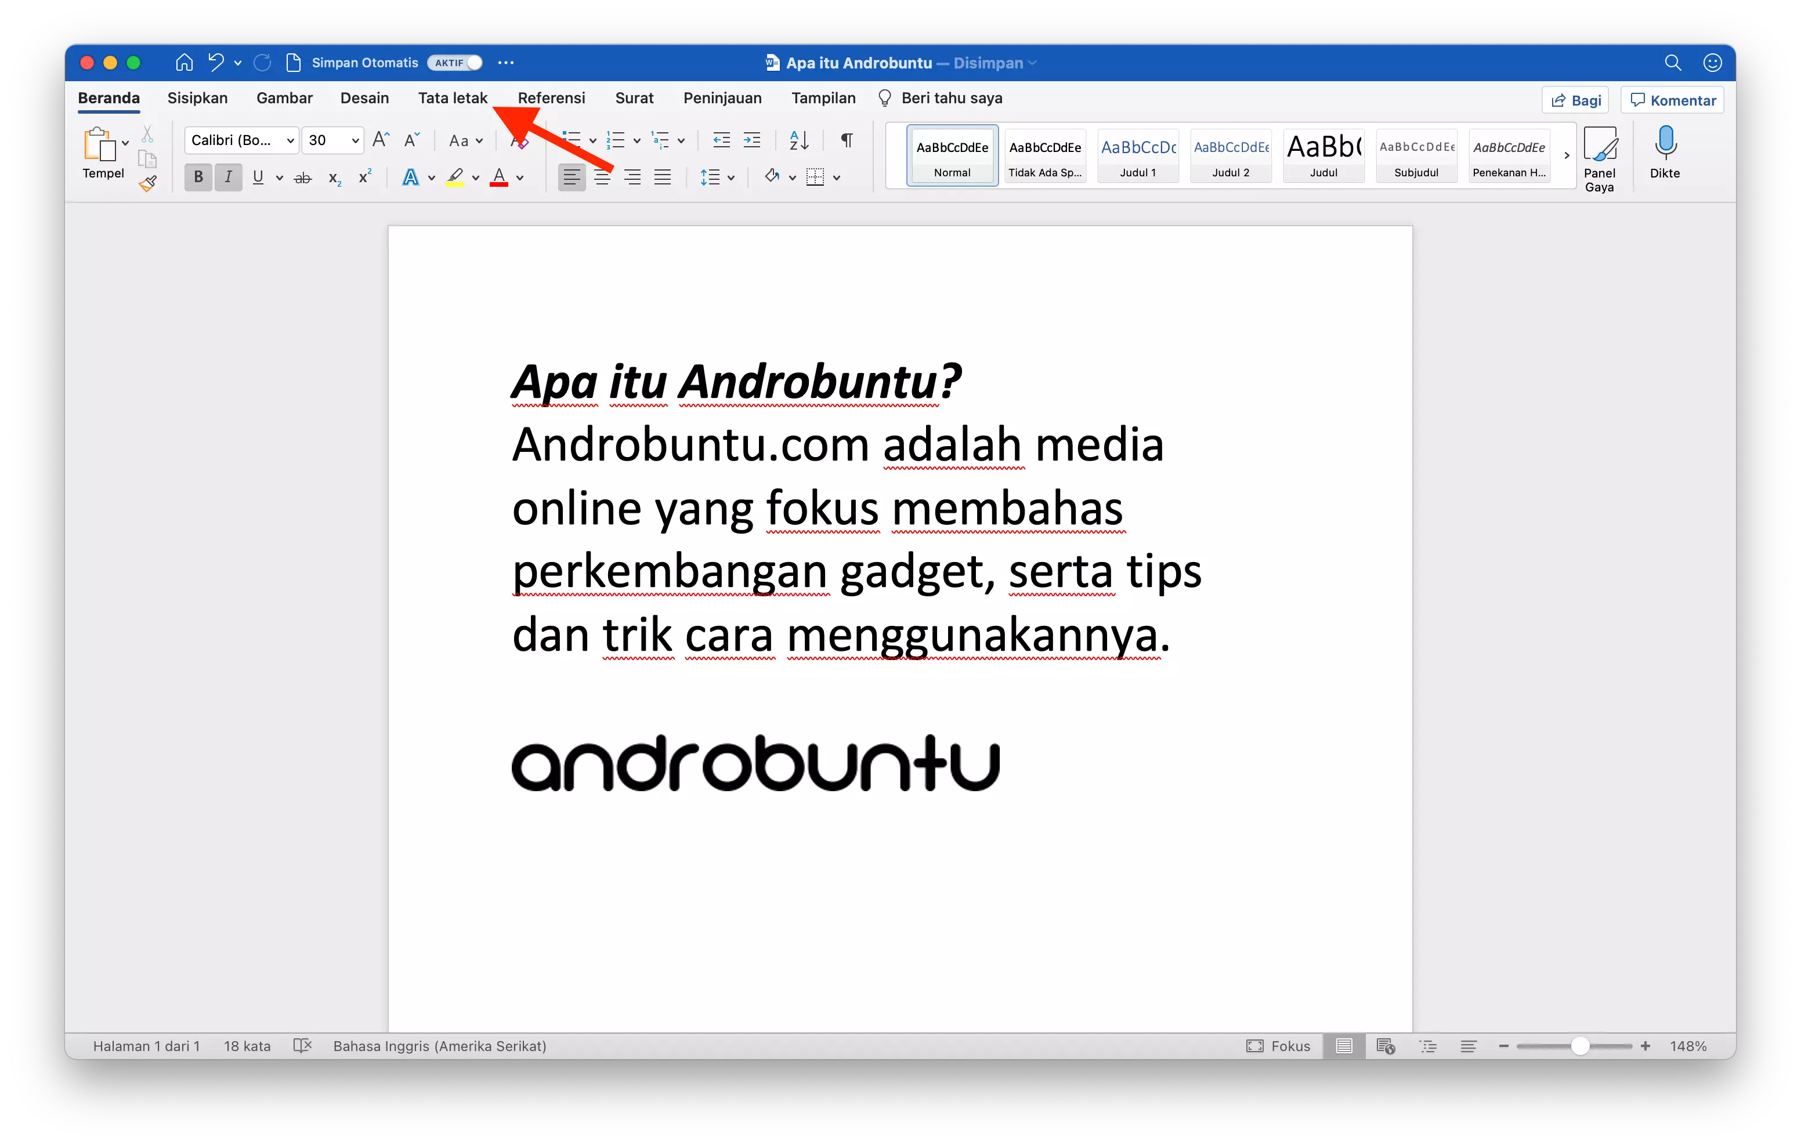This screenshot has width=1801, height=1145.
Task: Increase paragraph indent
Action: [x=751, y=140]
